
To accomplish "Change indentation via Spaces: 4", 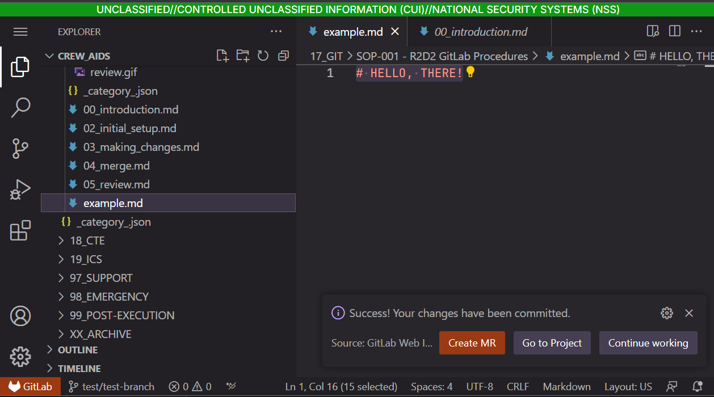I will (x=431, y=387).
